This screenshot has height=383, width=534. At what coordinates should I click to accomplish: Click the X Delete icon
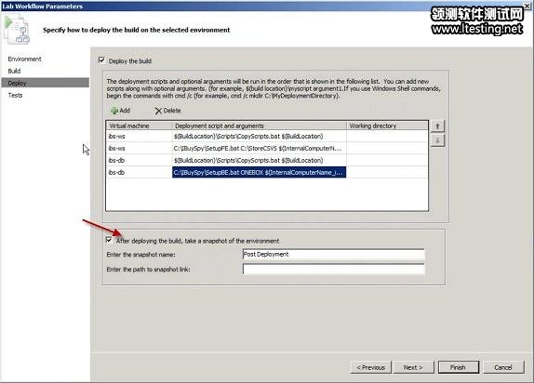click(158, 111)
